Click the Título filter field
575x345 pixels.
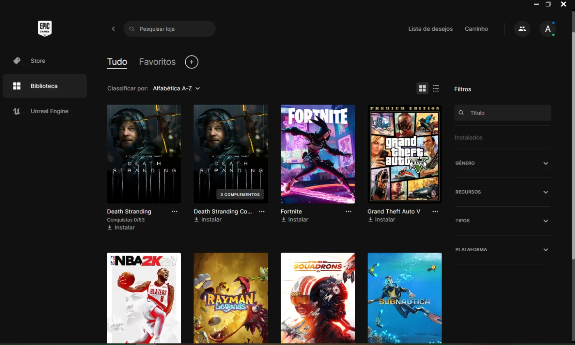coord(503,112)
